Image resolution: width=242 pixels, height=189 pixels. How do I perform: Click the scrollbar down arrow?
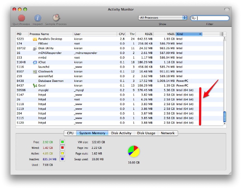tap(225, 124)
